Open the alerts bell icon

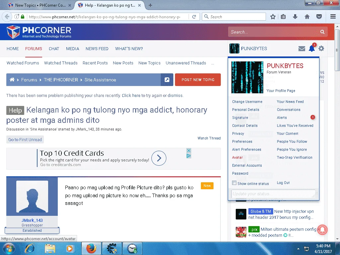coord(312,48)
